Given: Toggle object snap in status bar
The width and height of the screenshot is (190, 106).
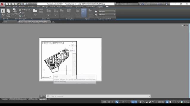Looking at the screenshot, I should coord(136,102).
